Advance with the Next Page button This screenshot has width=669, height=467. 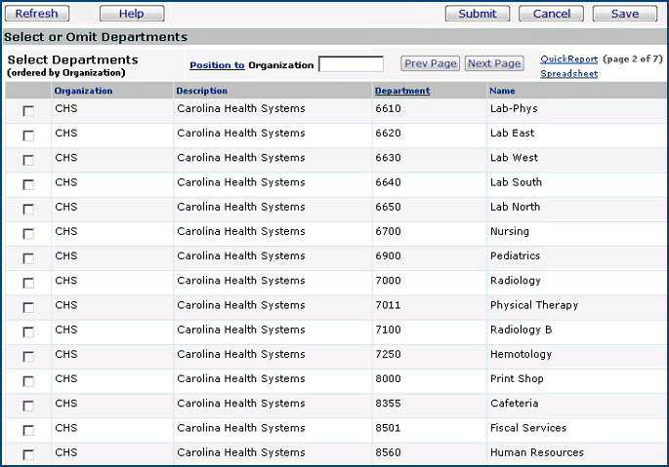pyautogui.click(x=493, y=63)
